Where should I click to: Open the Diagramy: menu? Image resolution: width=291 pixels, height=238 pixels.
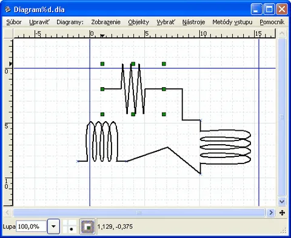(70, 22)
